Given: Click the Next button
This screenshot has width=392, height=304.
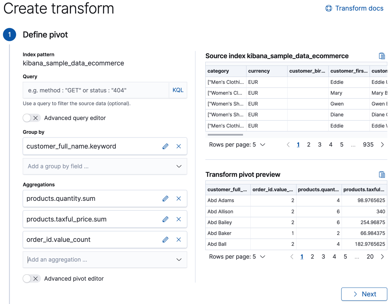Looking at the screenshot, I should 364,294.
